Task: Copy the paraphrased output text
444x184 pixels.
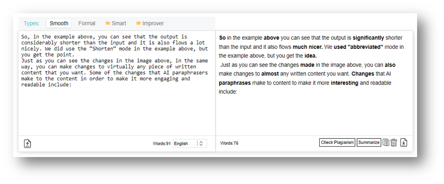Action: [386, 142]
